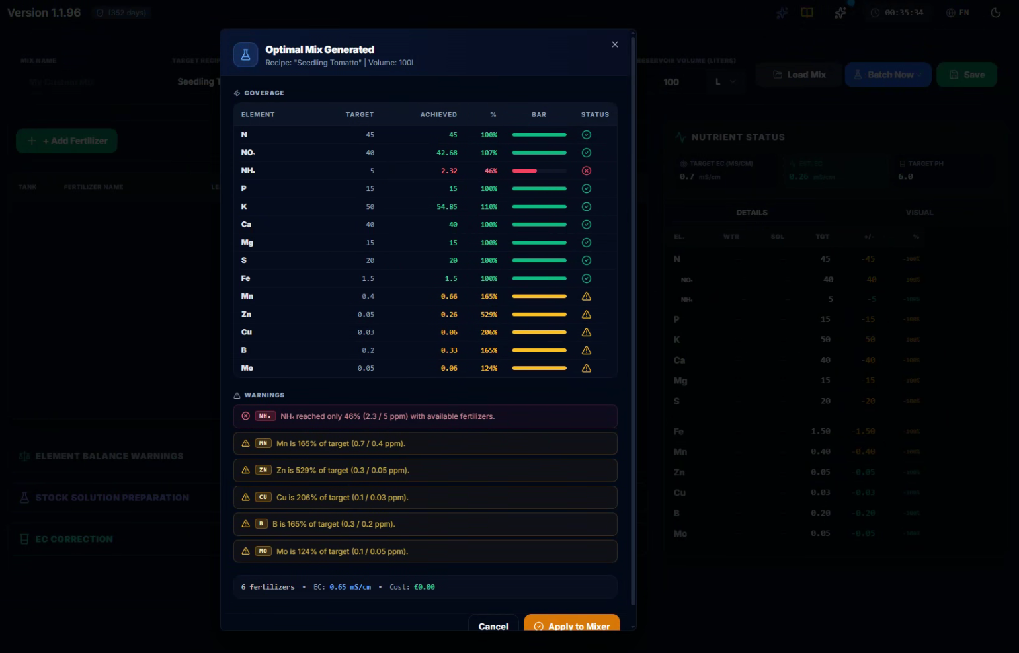Switch to the Details tab in Nutrient Status
The image size is (1019, 653).
click(752, 213)
